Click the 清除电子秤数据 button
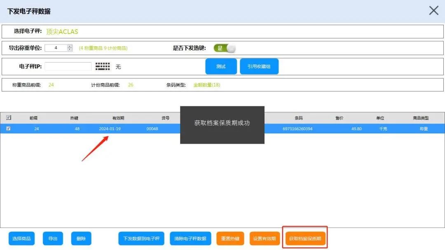Viewport: 445px width, 250px height. pos(190,238)
